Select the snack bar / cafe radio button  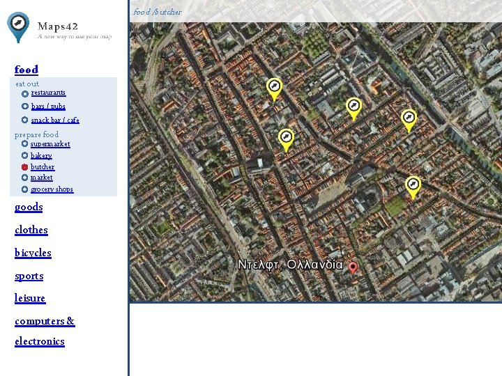[x=24, y=120]
